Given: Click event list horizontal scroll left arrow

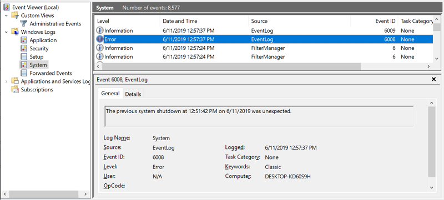Looking at the screenshot, I should coord(98,66).
